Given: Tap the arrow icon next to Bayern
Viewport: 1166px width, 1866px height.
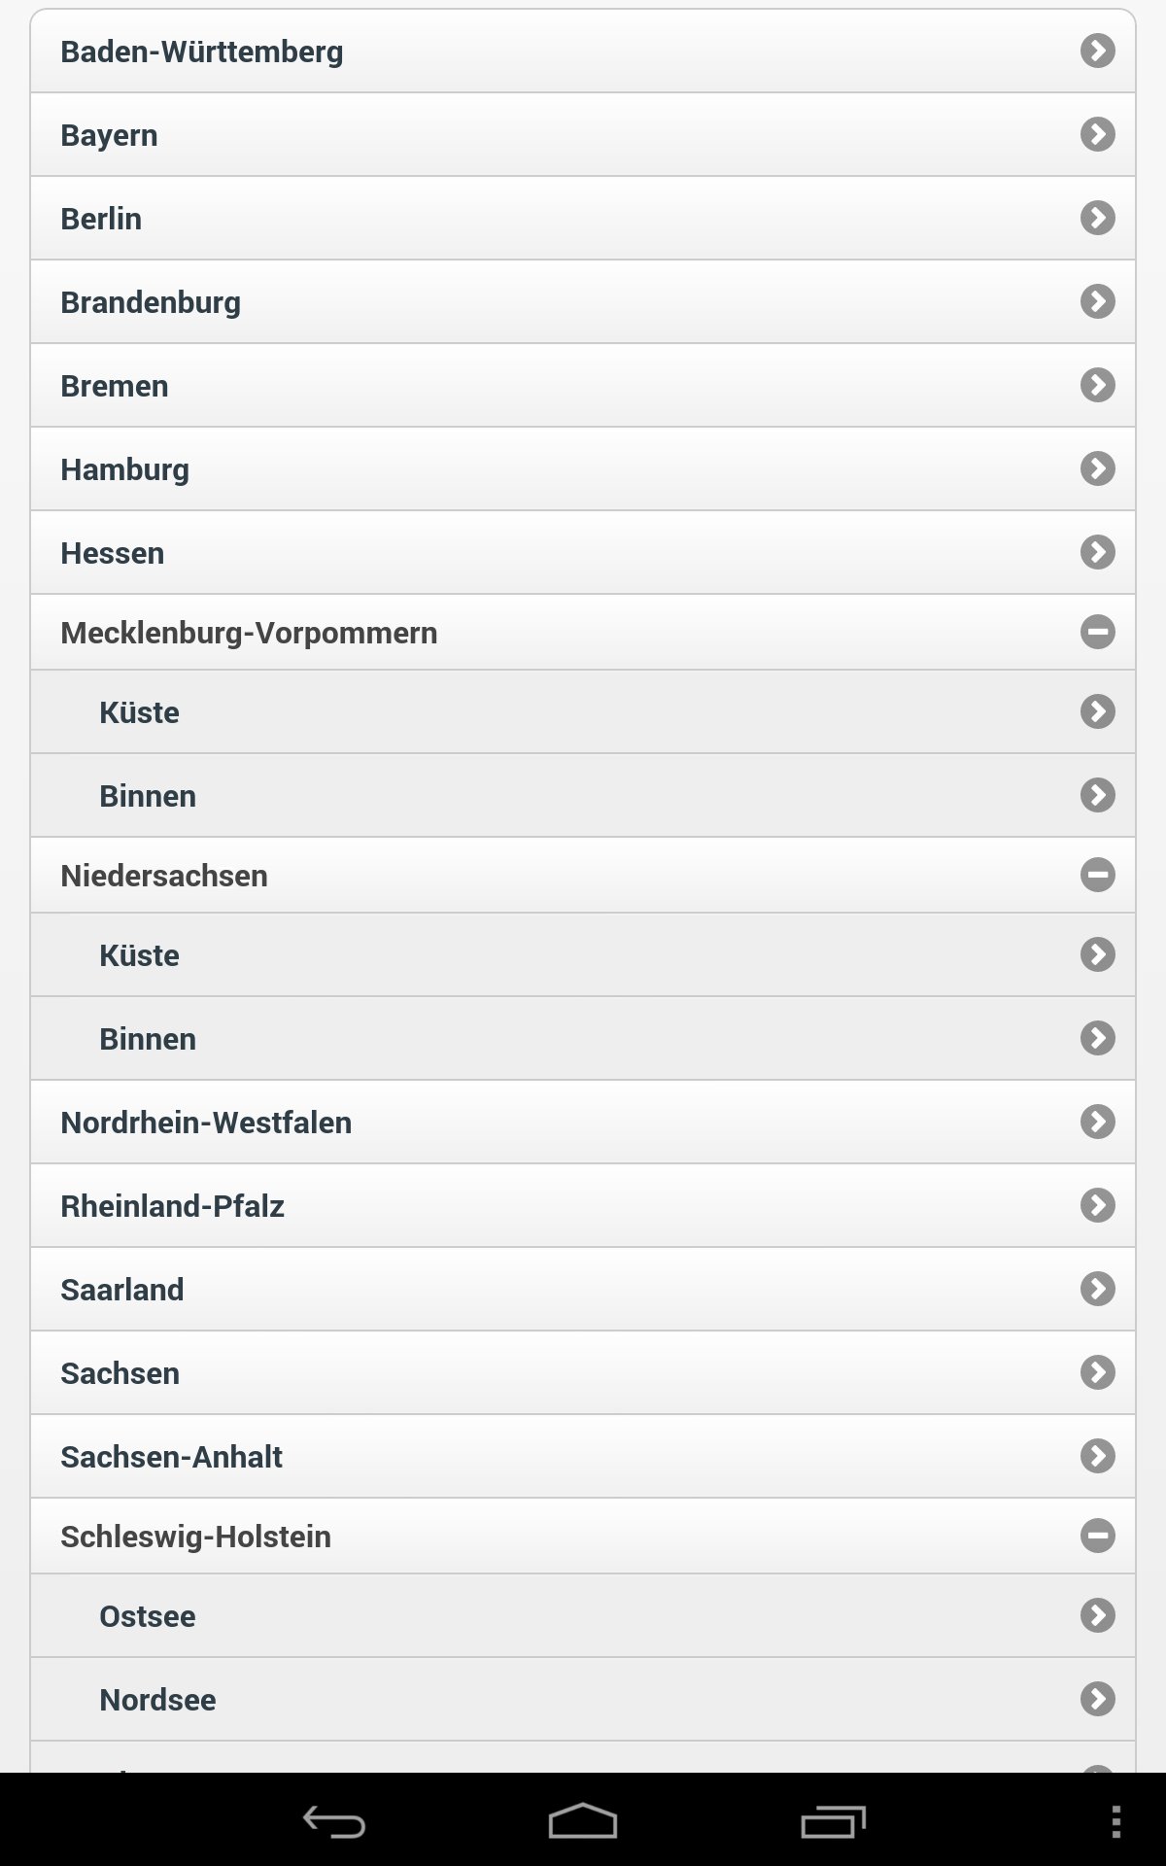Looking at the screenshot, I should tap(1097, 134).
